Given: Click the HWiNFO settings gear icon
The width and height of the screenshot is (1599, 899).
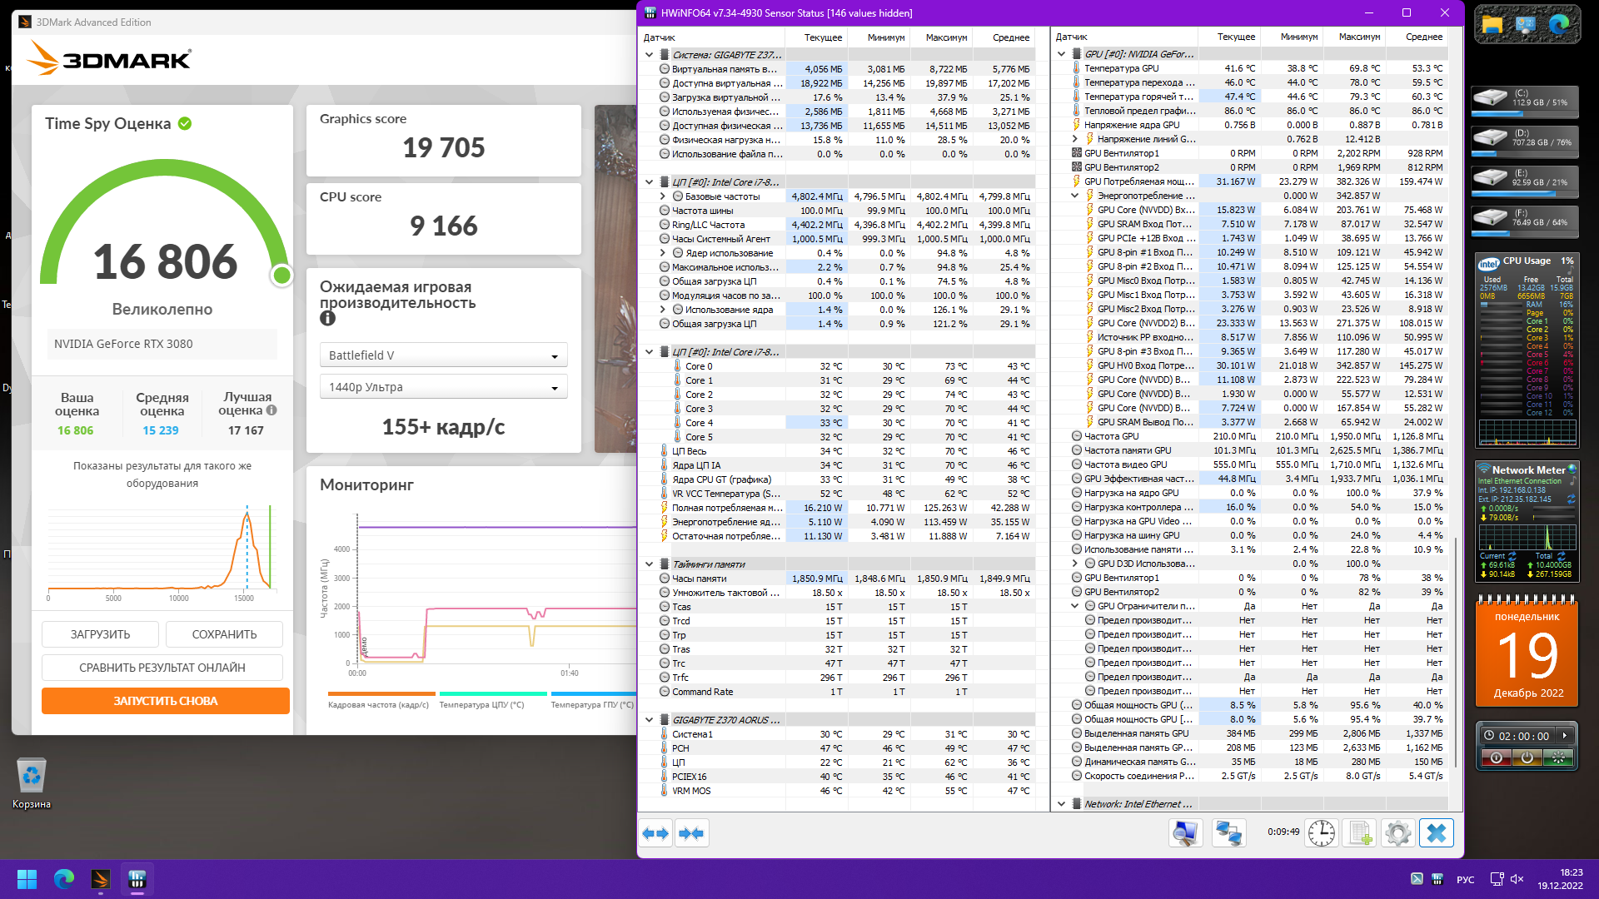Looking at the screenshot, I should (1397, 832).
